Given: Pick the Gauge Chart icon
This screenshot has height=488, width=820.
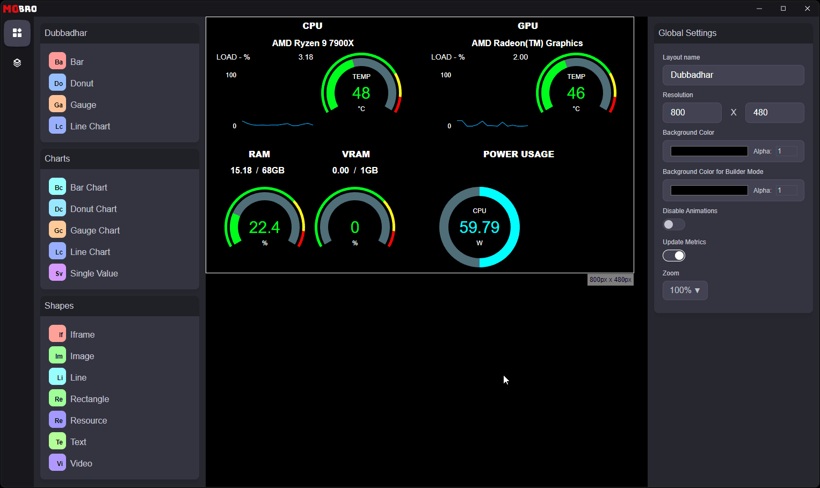Looking at the screenshot, I should pos(57,230).
